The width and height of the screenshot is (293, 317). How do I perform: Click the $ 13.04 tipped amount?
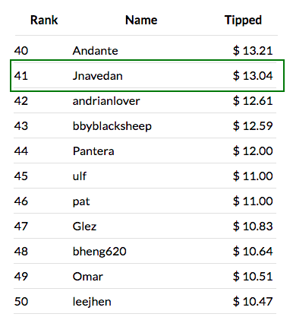[x=253, y=76]
